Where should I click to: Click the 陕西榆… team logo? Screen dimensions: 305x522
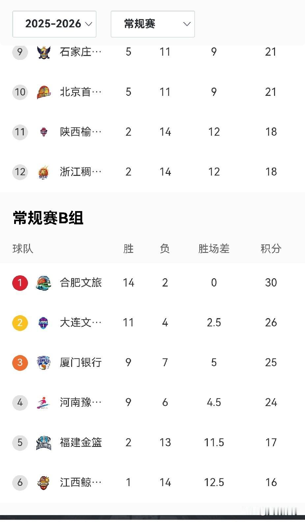[x=43, y=132]
